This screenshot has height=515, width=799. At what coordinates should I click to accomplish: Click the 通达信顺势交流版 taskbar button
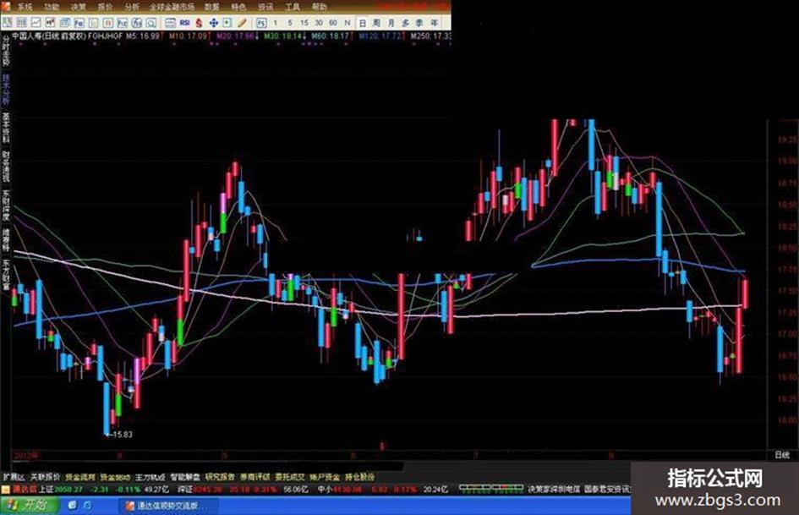pos(170,506)
